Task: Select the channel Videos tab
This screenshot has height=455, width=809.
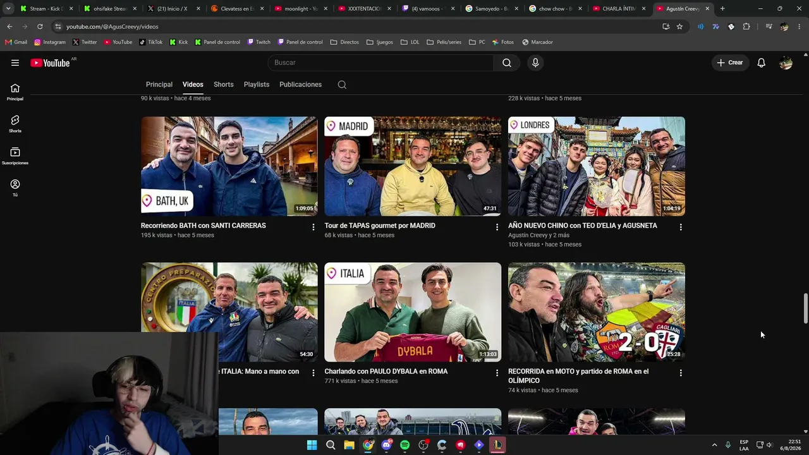Action: [193, 85]
